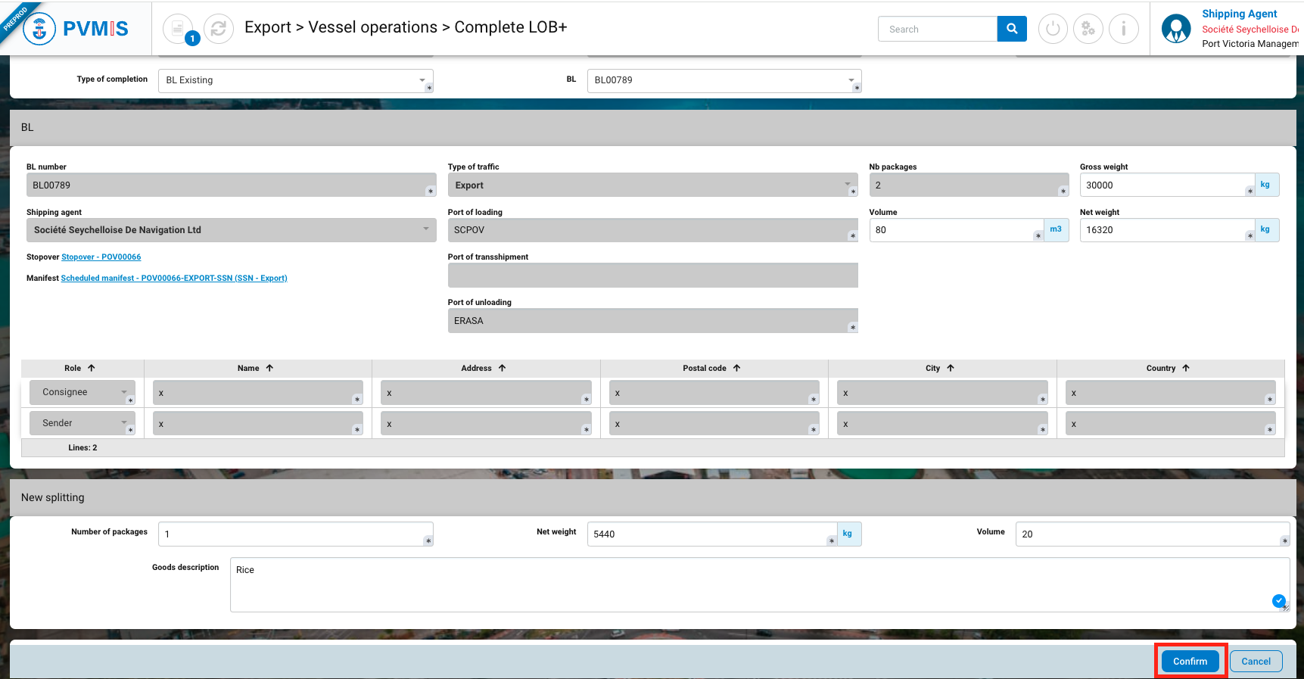
Task: Click the user profile avatar
Action: click(x=1175, y=29)
